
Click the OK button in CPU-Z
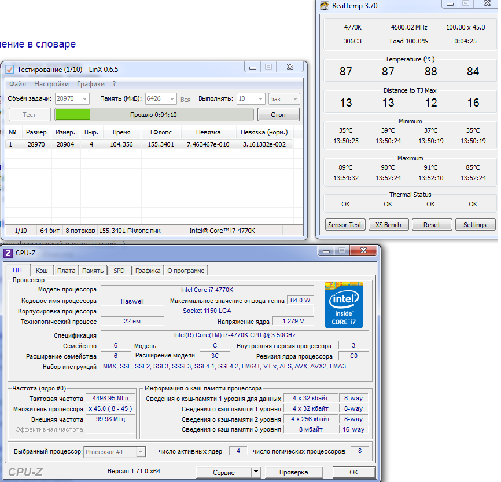(x=353, y=472)
